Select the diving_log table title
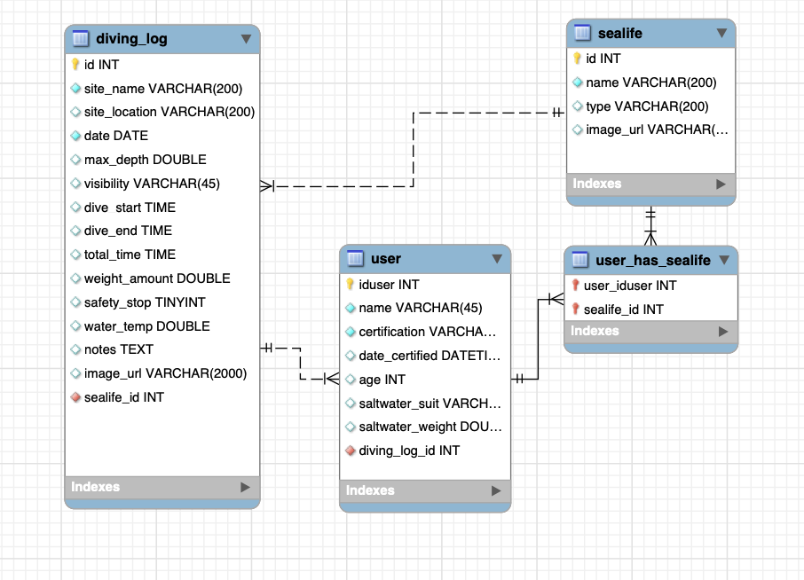The height and width of the screenshot is (580, 804). point(131,39)
